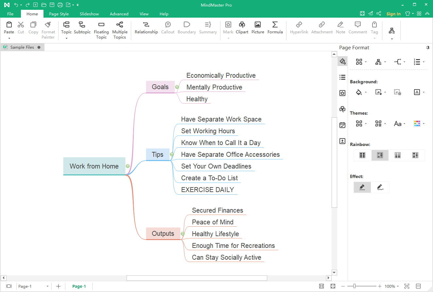Open the theme color palette swatch
This screenshot has height=292, width=433.
417,123
